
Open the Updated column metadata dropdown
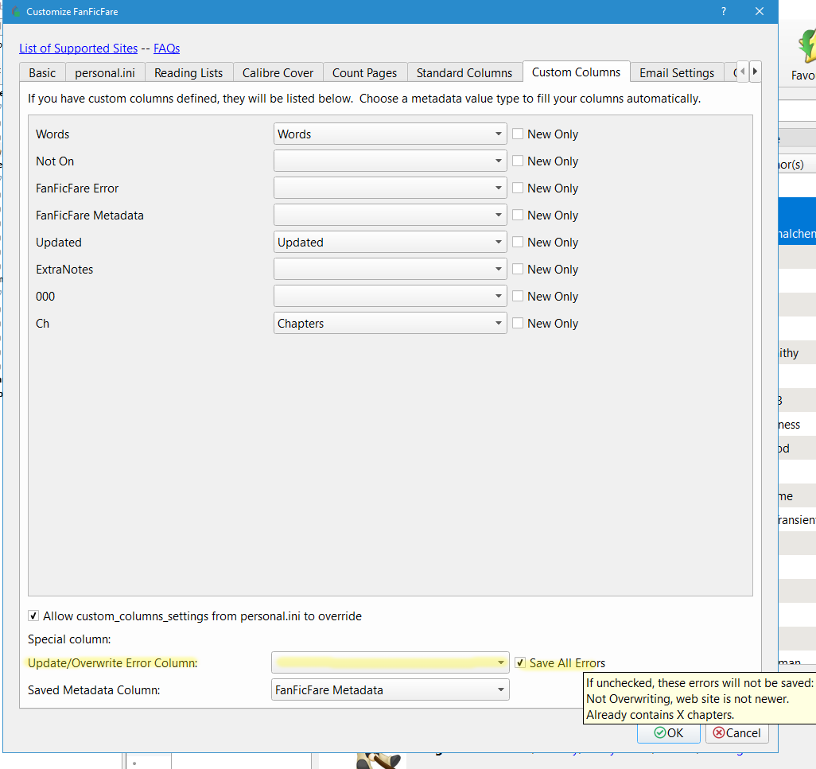click(391, 242)
